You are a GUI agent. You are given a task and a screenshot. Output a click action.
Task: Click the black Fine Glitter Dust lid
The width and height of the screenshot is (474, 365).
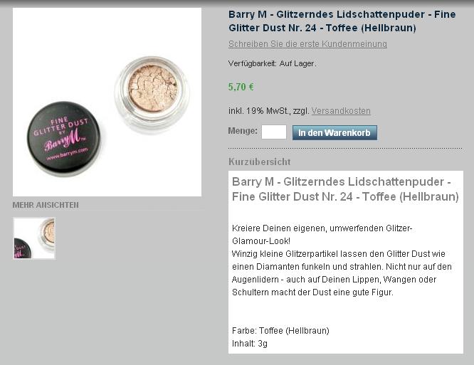pos(63,139)
